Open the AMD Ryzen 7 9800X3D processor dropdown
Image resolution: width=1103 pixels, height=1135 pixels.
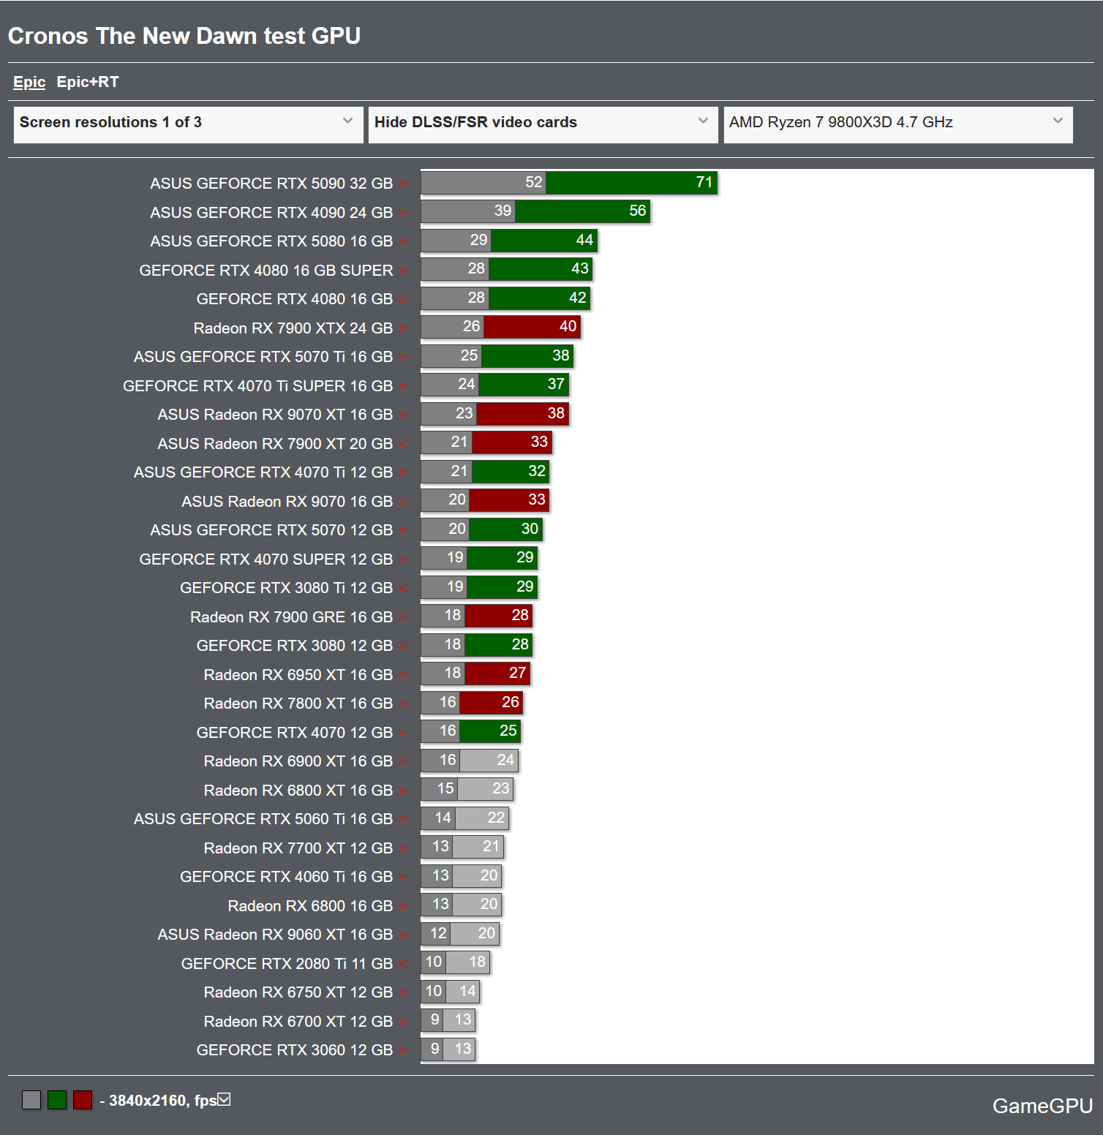[897, 123]
